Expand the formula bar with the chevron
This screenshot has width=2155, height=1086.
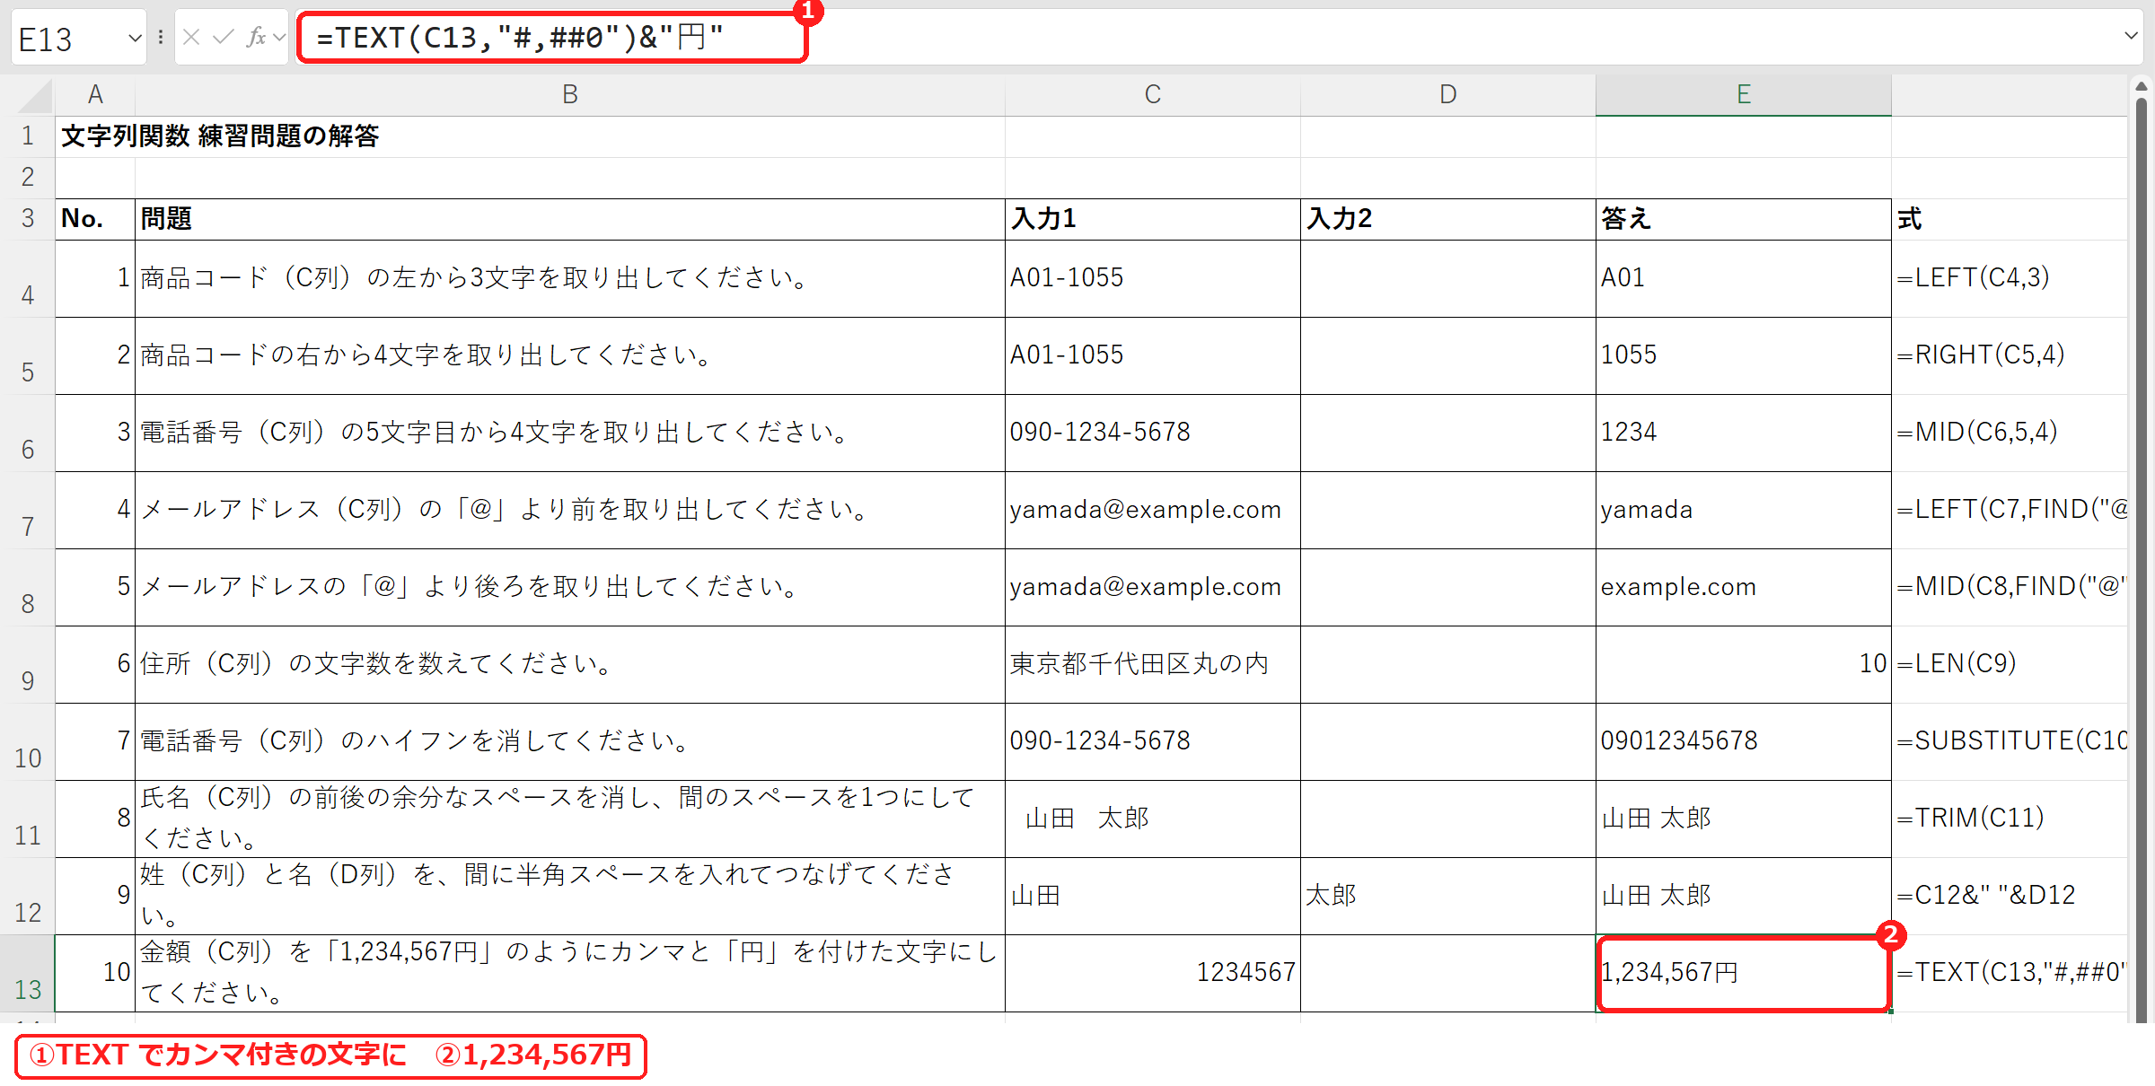(2131, 36)
